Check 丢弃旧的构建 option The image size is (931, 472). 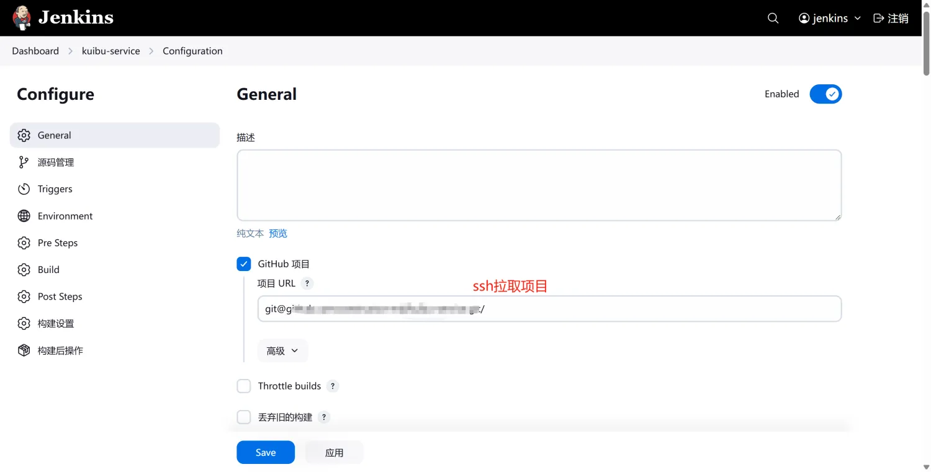click(x=243, y=417)
